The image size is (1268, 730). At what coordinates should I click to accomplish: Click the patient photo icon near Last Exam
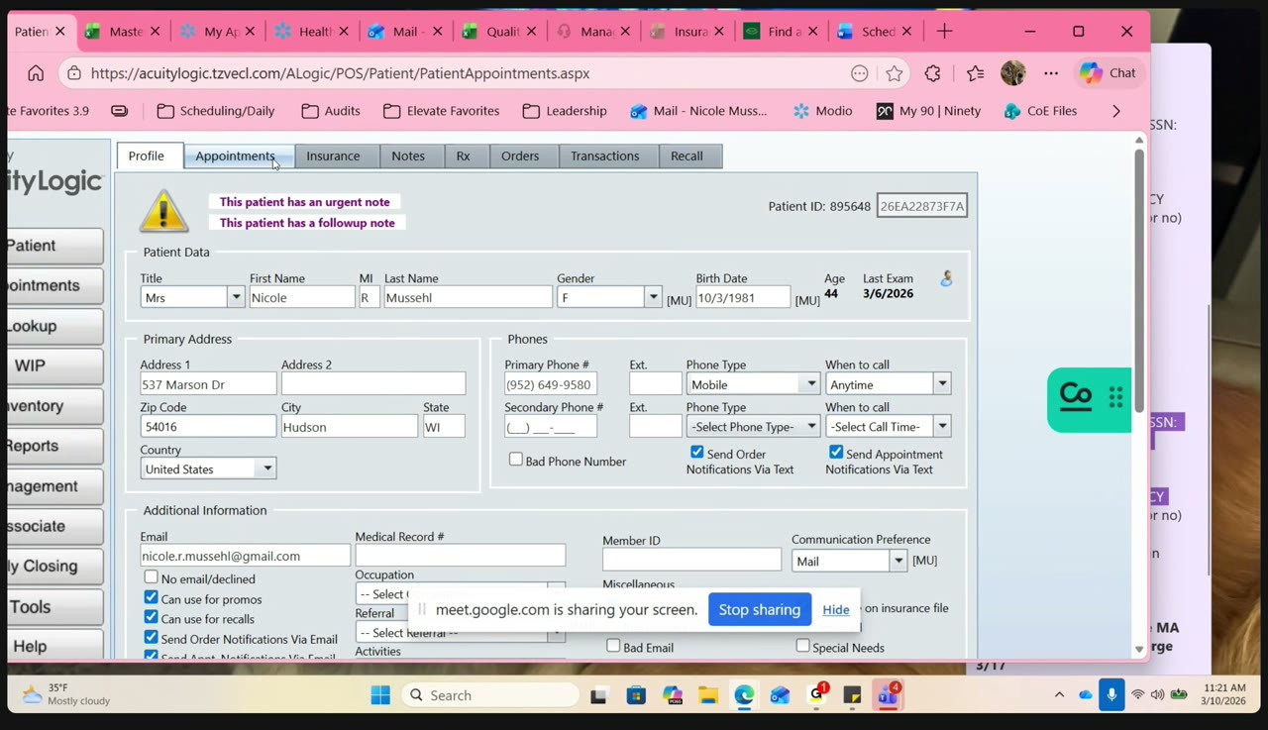(946, 279)
